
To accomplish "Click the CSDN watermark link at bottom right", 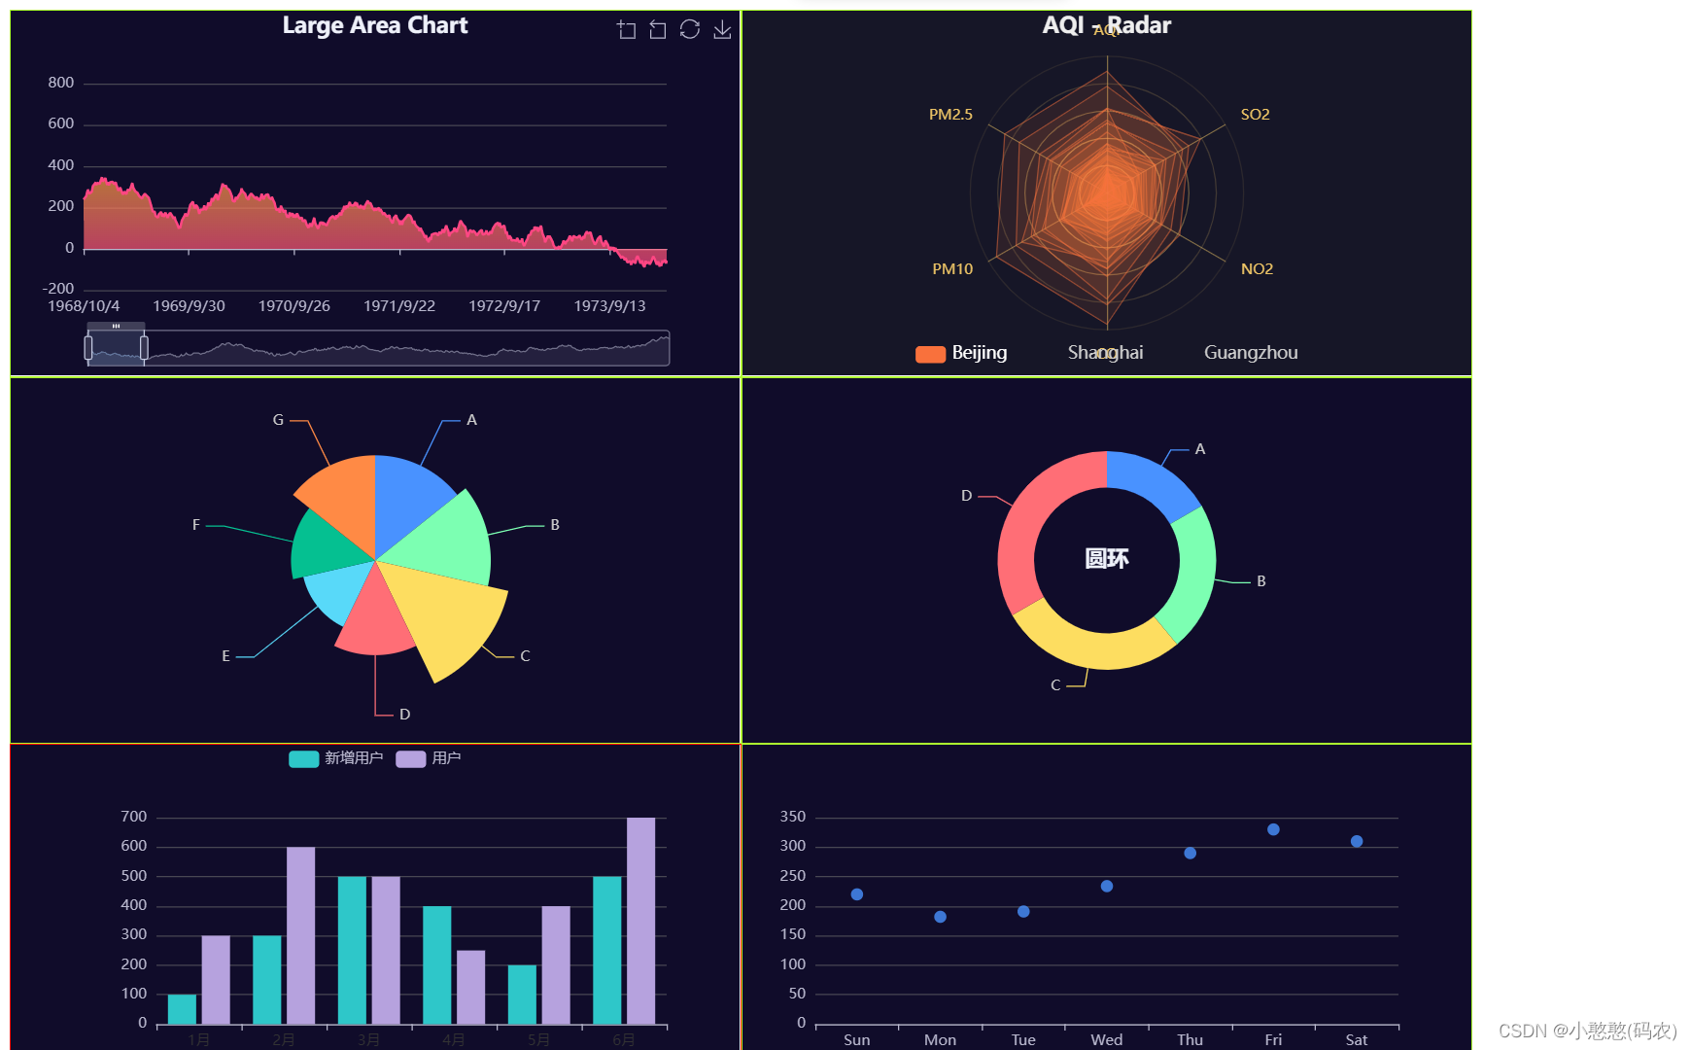I will coord(1588,1031).
